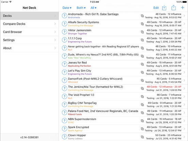Tap question mark icon for DamonFork deck
Screen dimensions: 188x141
64,80
